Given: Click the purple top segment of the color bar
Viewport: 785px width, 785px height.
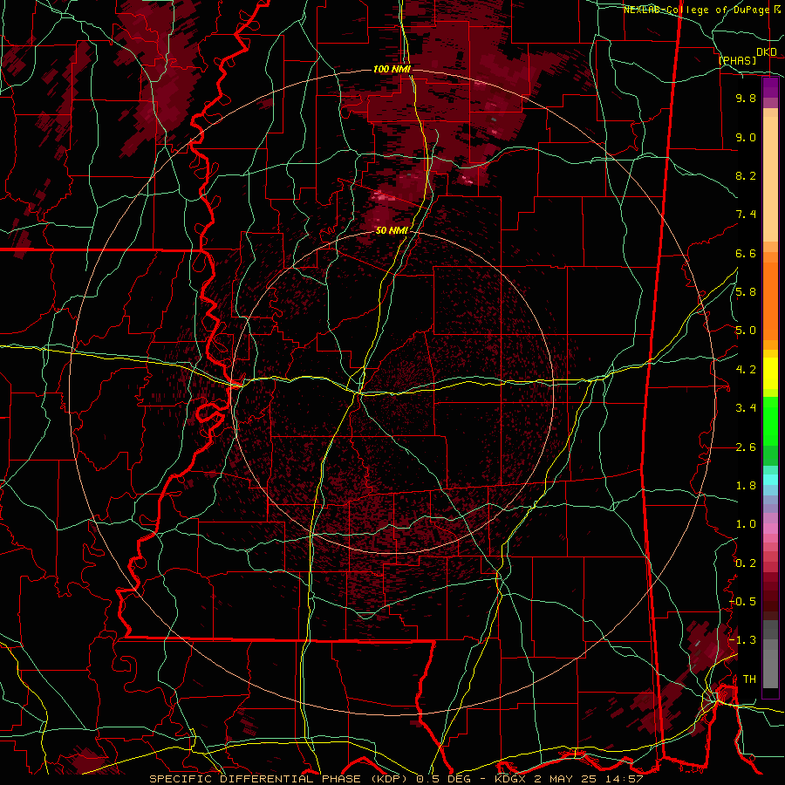Looking at the screenshot, I should [x=770, y=87].
